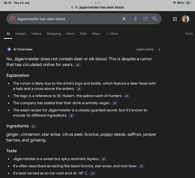
Task: Tap the browser address bar text
Action: tap(102, 7)
